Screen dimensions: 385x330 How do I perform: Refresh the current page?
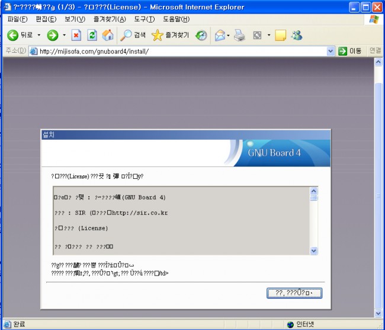tap(92, 35)
